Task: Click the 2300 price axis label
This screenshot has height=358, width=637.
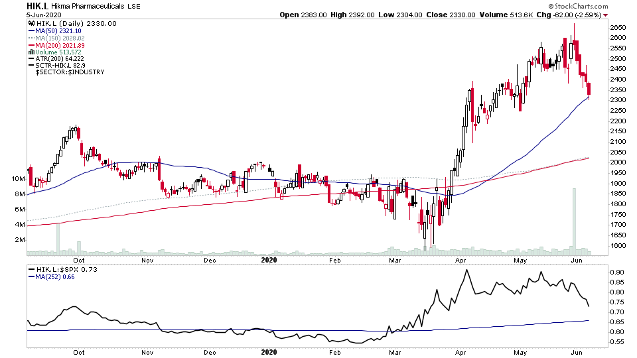Action: (x=618, y=100)
